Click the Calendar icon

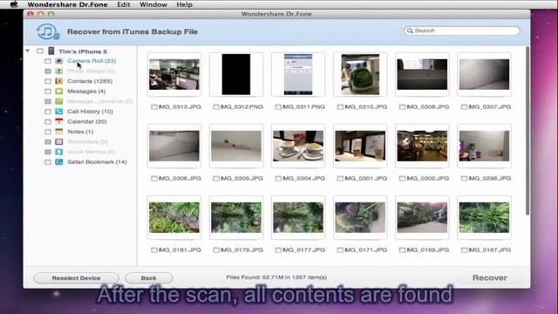click(x=59, y=121)
